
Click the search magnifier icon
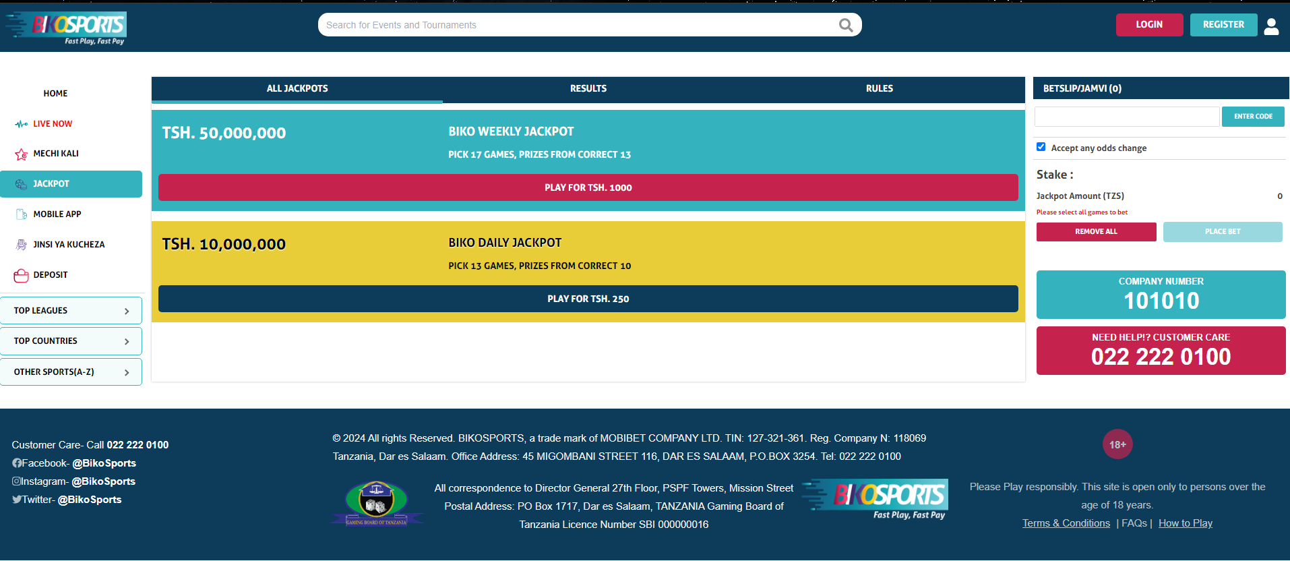846,25
